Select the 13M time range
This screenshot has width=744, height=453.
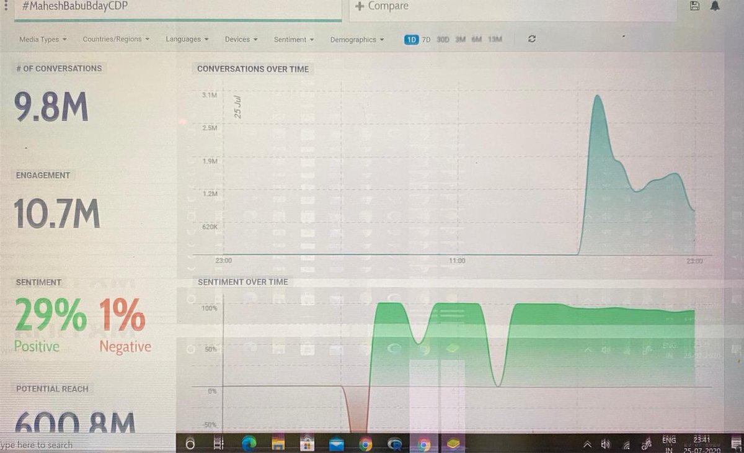495,39
